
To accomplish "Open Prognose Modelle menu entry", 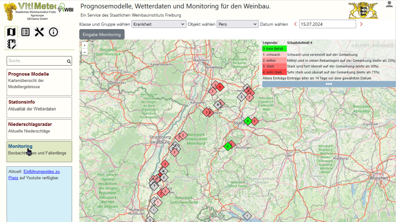I will point(39,82).
